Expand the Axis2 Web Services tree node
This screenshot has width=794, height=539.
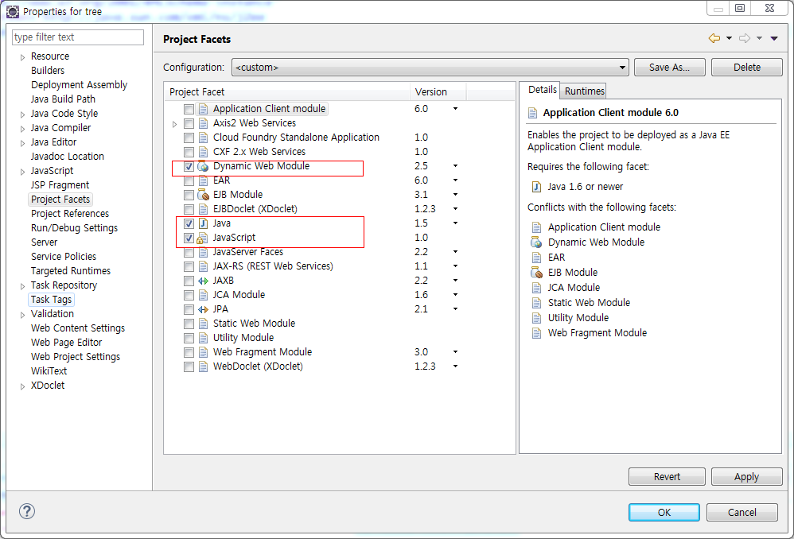point(175,124)
